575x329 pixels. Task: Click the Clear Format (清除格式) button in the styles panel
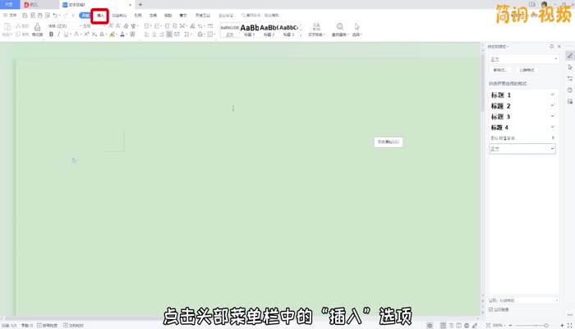[527, 70]
